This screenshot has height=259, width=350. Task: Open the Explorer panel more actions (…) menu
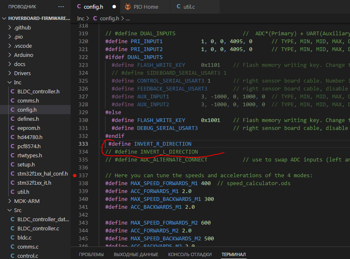click(61, 7)
